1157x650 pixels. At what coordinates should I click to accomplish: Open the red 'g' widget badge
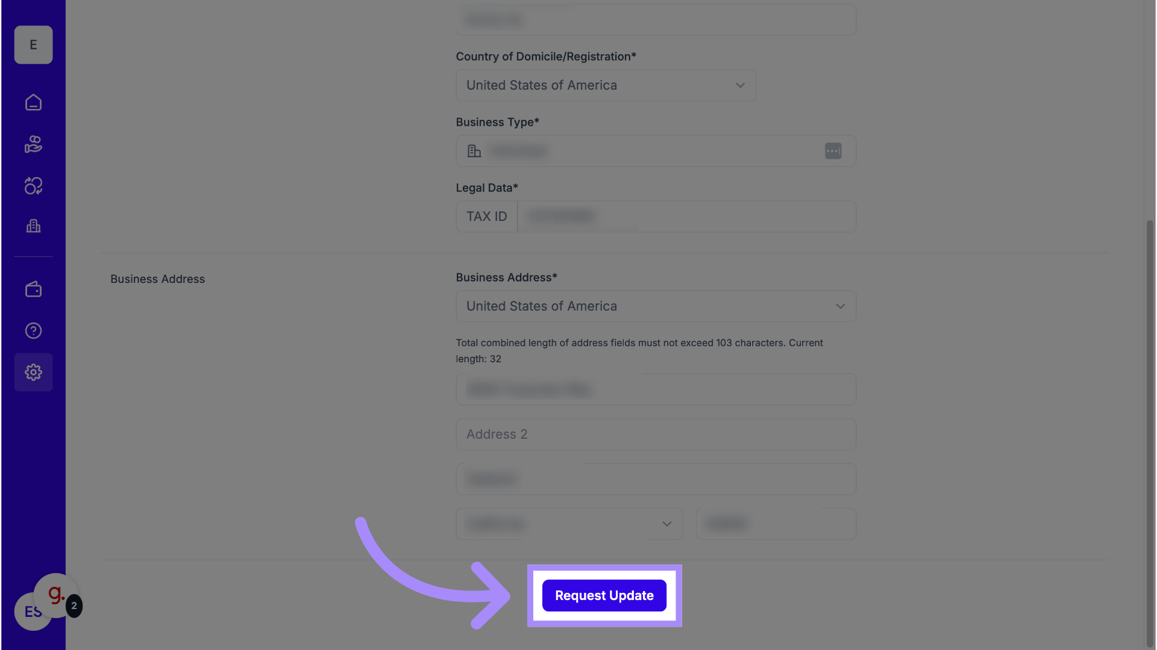[56, 595]
